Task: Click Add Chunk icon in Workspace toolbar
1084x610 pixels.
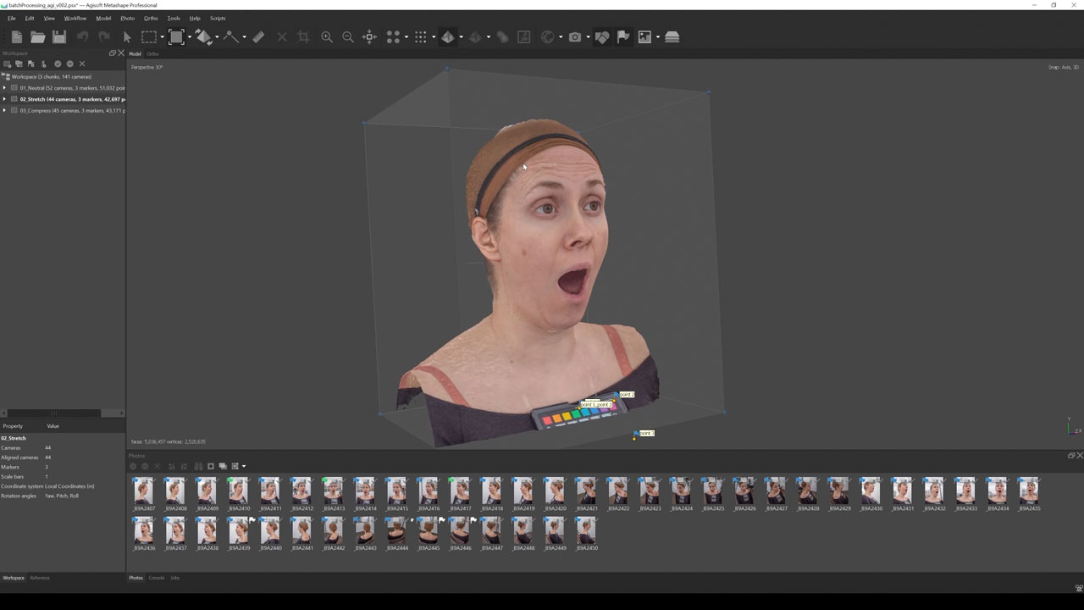Action: (8, 64)
